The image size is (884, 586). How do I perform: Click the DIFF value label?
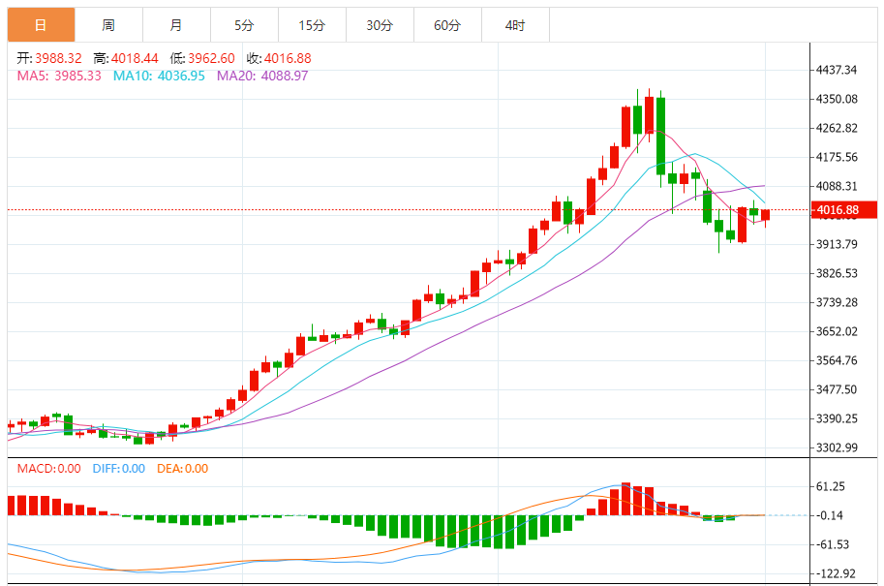pos(119,469)
